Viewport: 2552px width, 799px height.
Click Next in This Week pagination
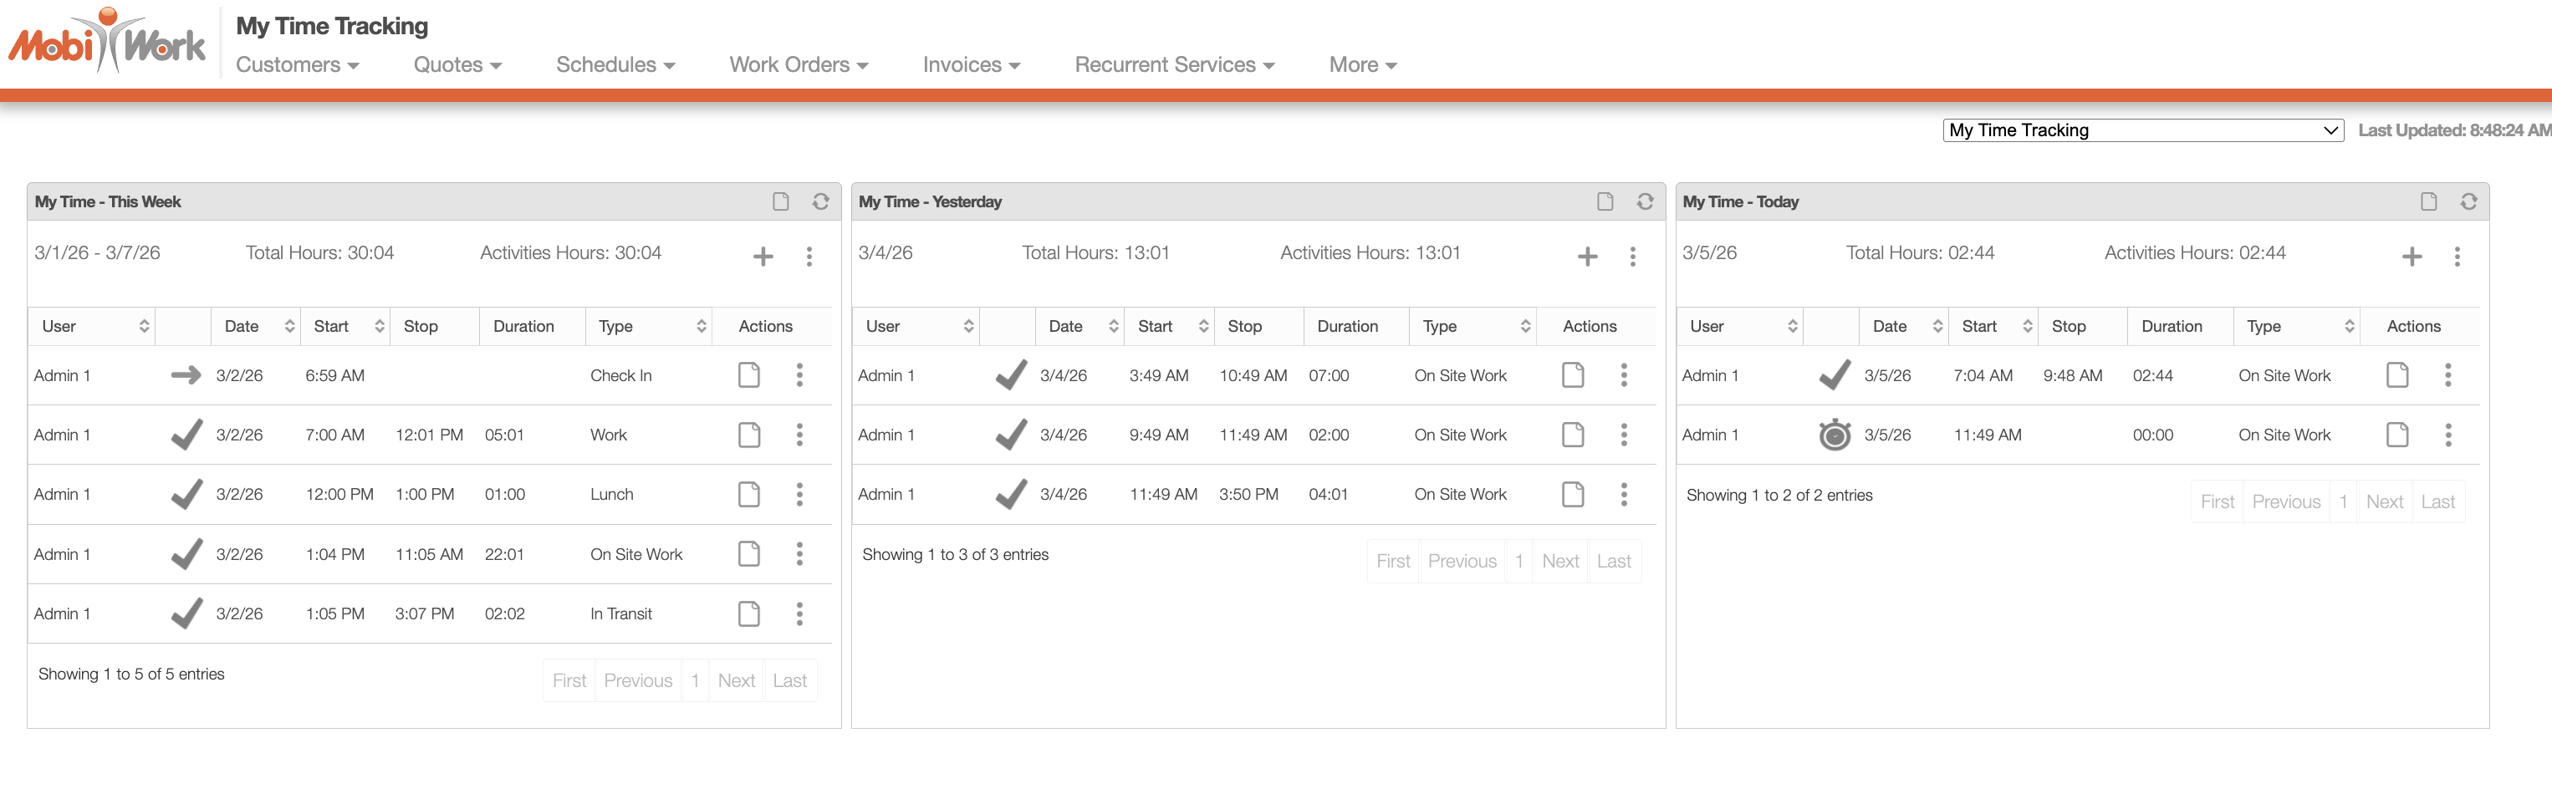(736, 681)
